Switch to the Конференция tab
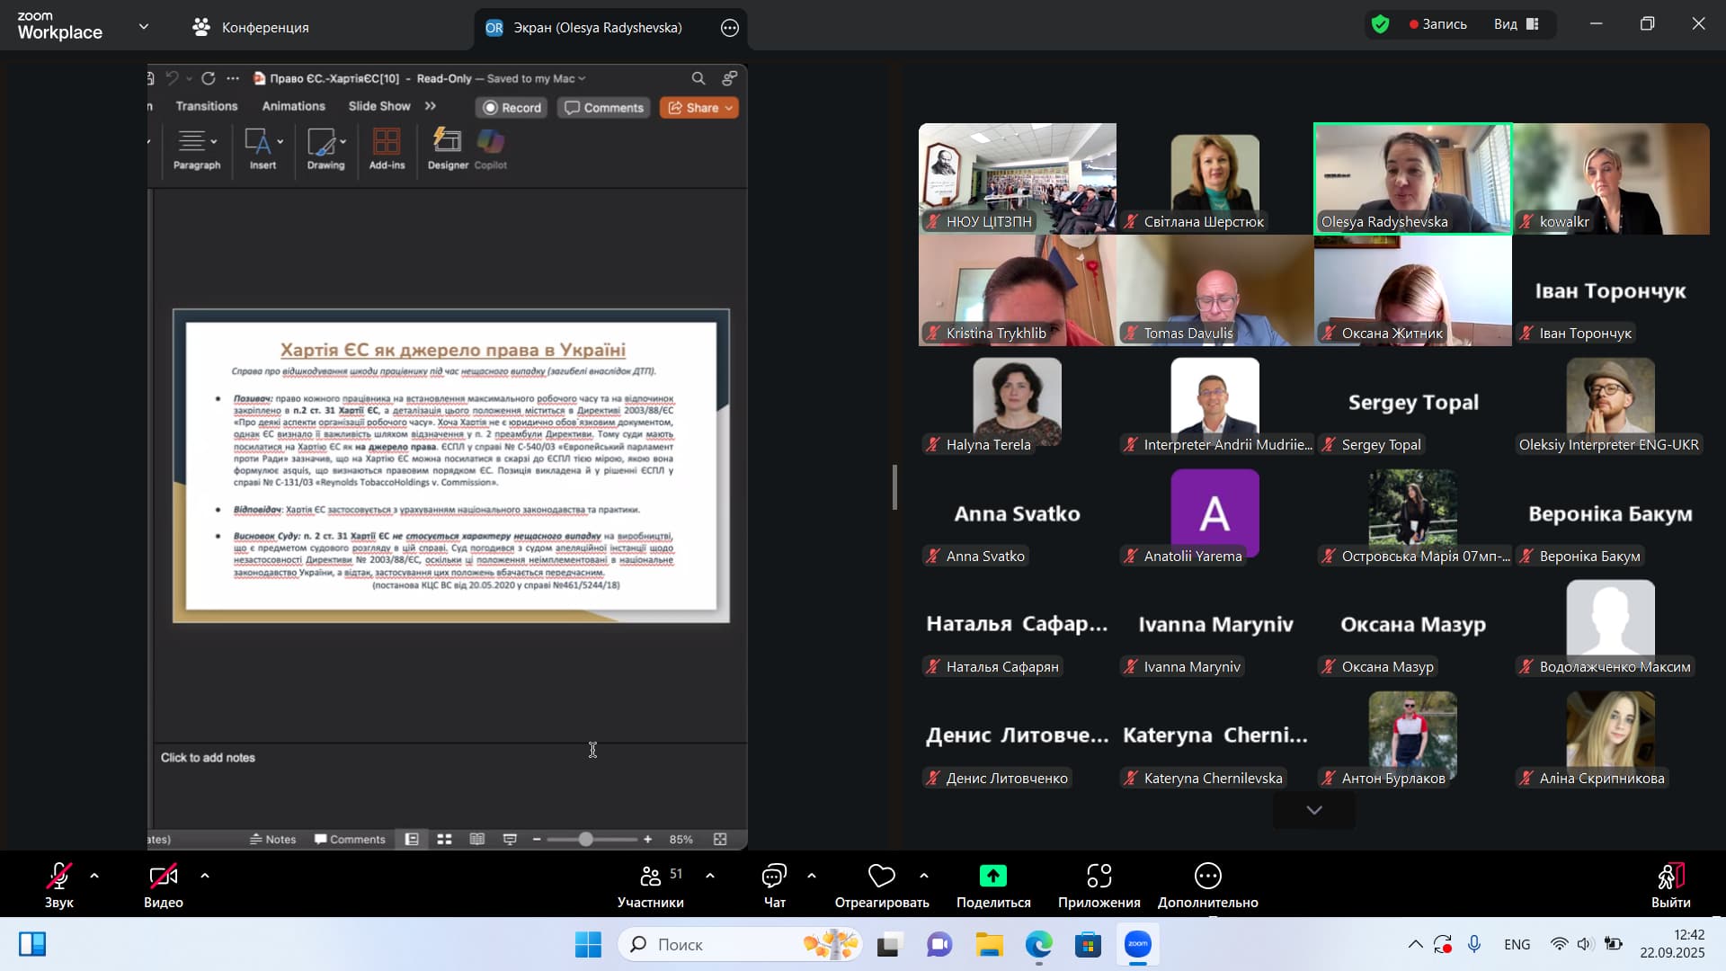 251,28
